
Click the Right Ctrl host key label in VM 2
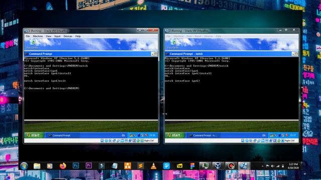click(x=290, y=140)
